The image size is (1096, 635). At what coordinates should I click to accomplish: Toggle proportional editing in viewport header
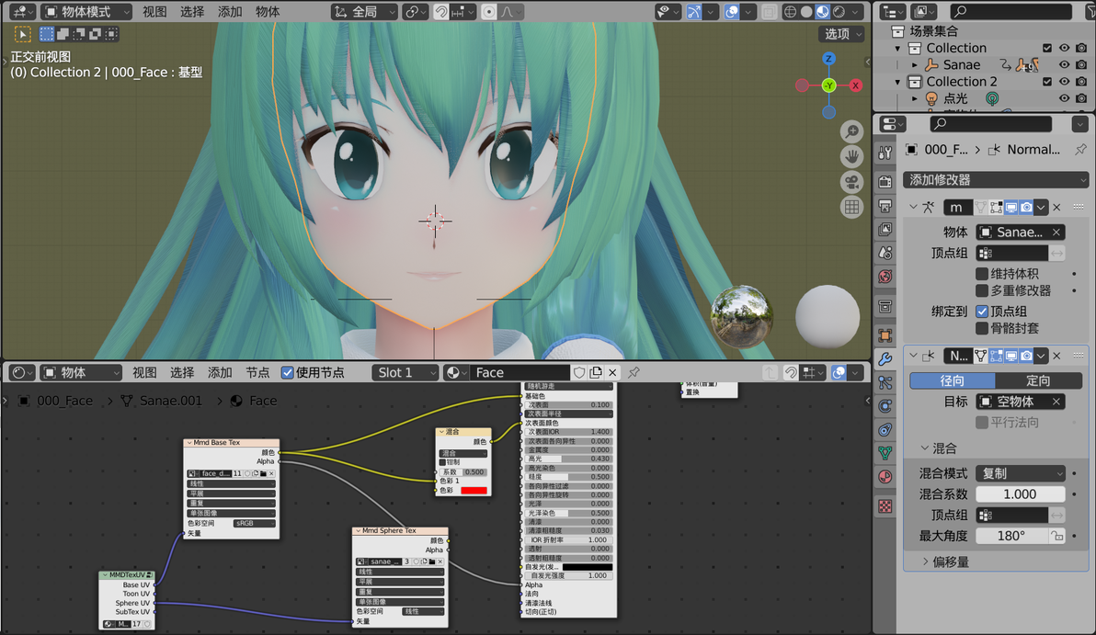[489, 12]
